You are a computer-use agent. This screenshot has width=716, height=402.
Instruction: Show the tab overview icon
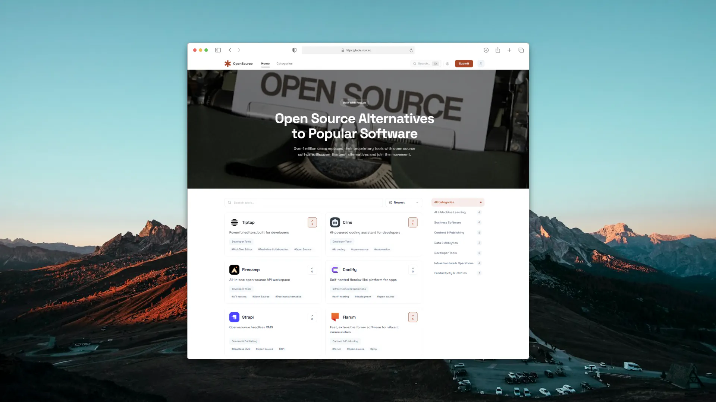[x=521, y=50]
